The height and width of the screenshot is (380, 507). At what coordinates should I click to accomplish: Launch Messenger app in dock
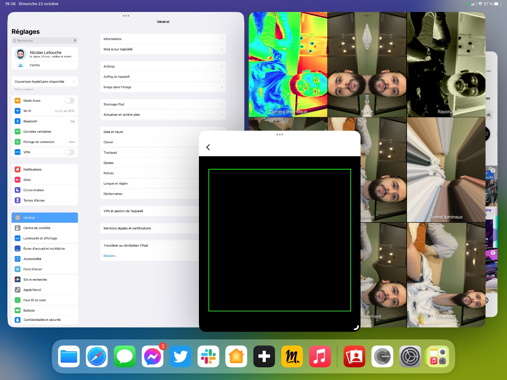click(x=152, y=356)
